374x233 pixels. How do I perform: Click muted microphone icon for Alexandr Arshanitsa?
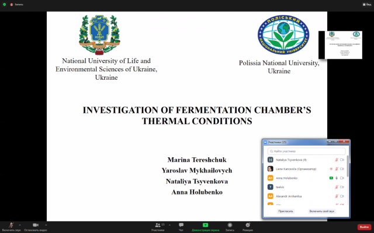pyautogui.click(x=337, y=196)
